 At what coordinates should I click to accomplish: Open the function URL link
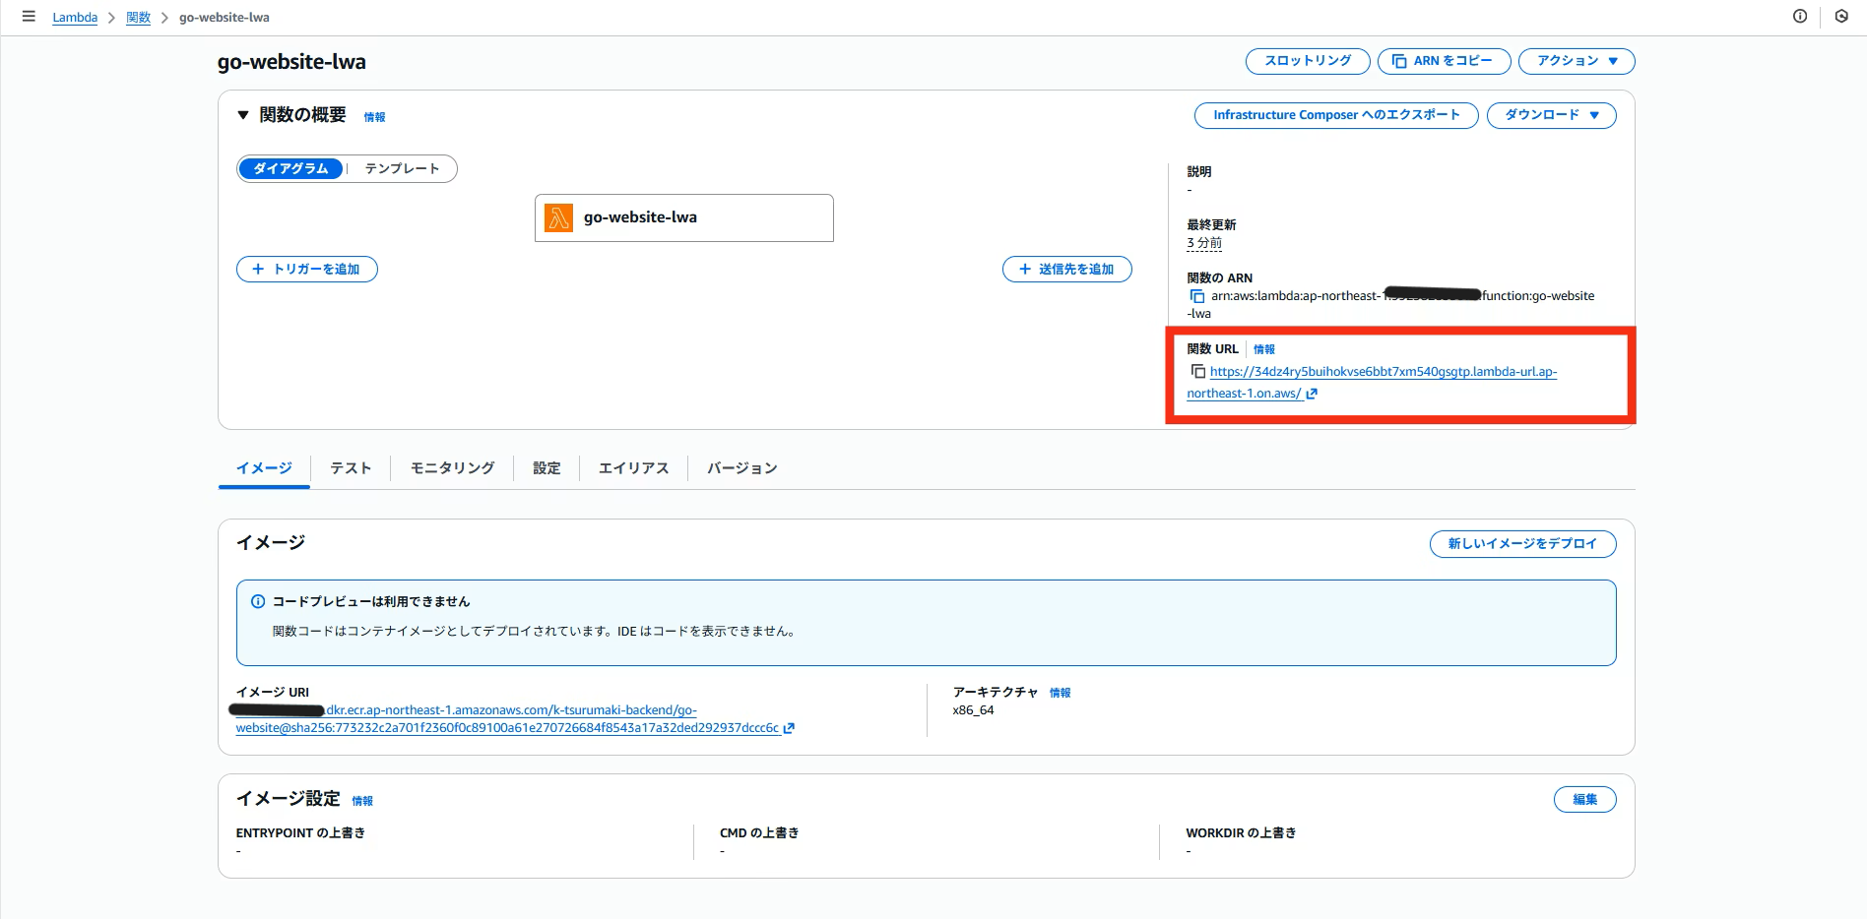[1372, 383]
